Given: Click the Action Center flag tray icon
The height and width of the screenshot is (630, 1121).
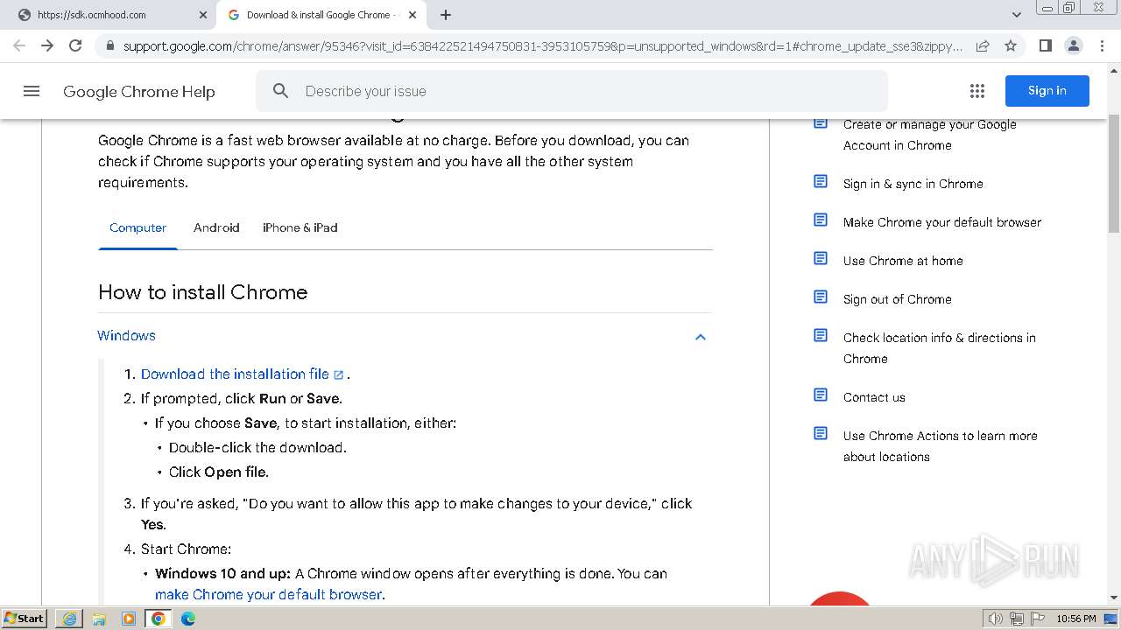Looking at the screenshot, I should tap(1038, 619).
